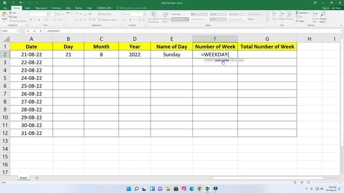Click the Excel icon in the taskbar
The height and width of the screenshot is (193, 344).
coord(207,189)
